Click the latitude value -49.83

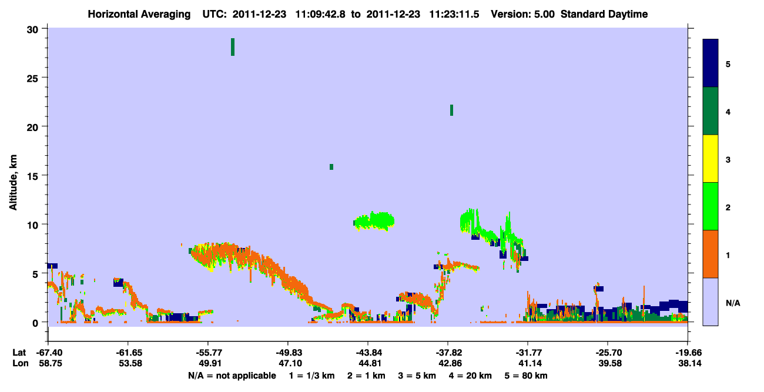tap(288, 353)
